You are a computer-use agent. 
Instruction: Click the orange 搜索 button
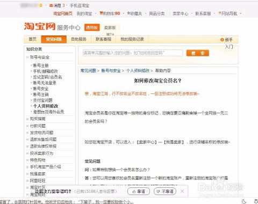tap(198, 53)
